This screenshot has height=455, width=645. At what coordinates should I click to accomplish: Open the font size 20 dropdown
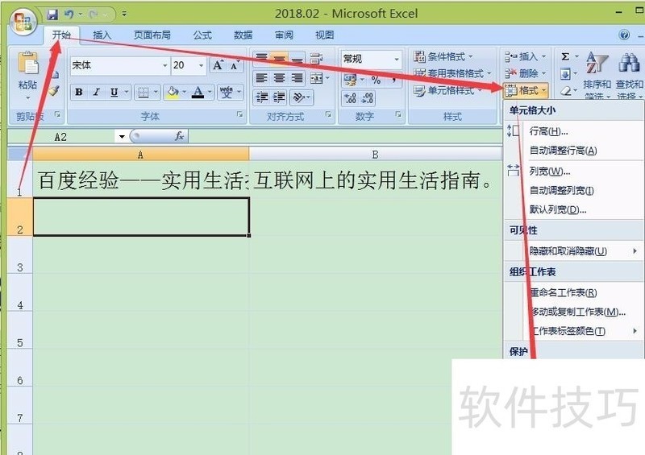[201, 65]
